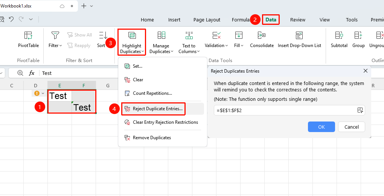Expand the Manage Duplicates dropdown arrow
The height and width of the screenshot is (196, 384).
pyautogui.click(x=172, y=52)
